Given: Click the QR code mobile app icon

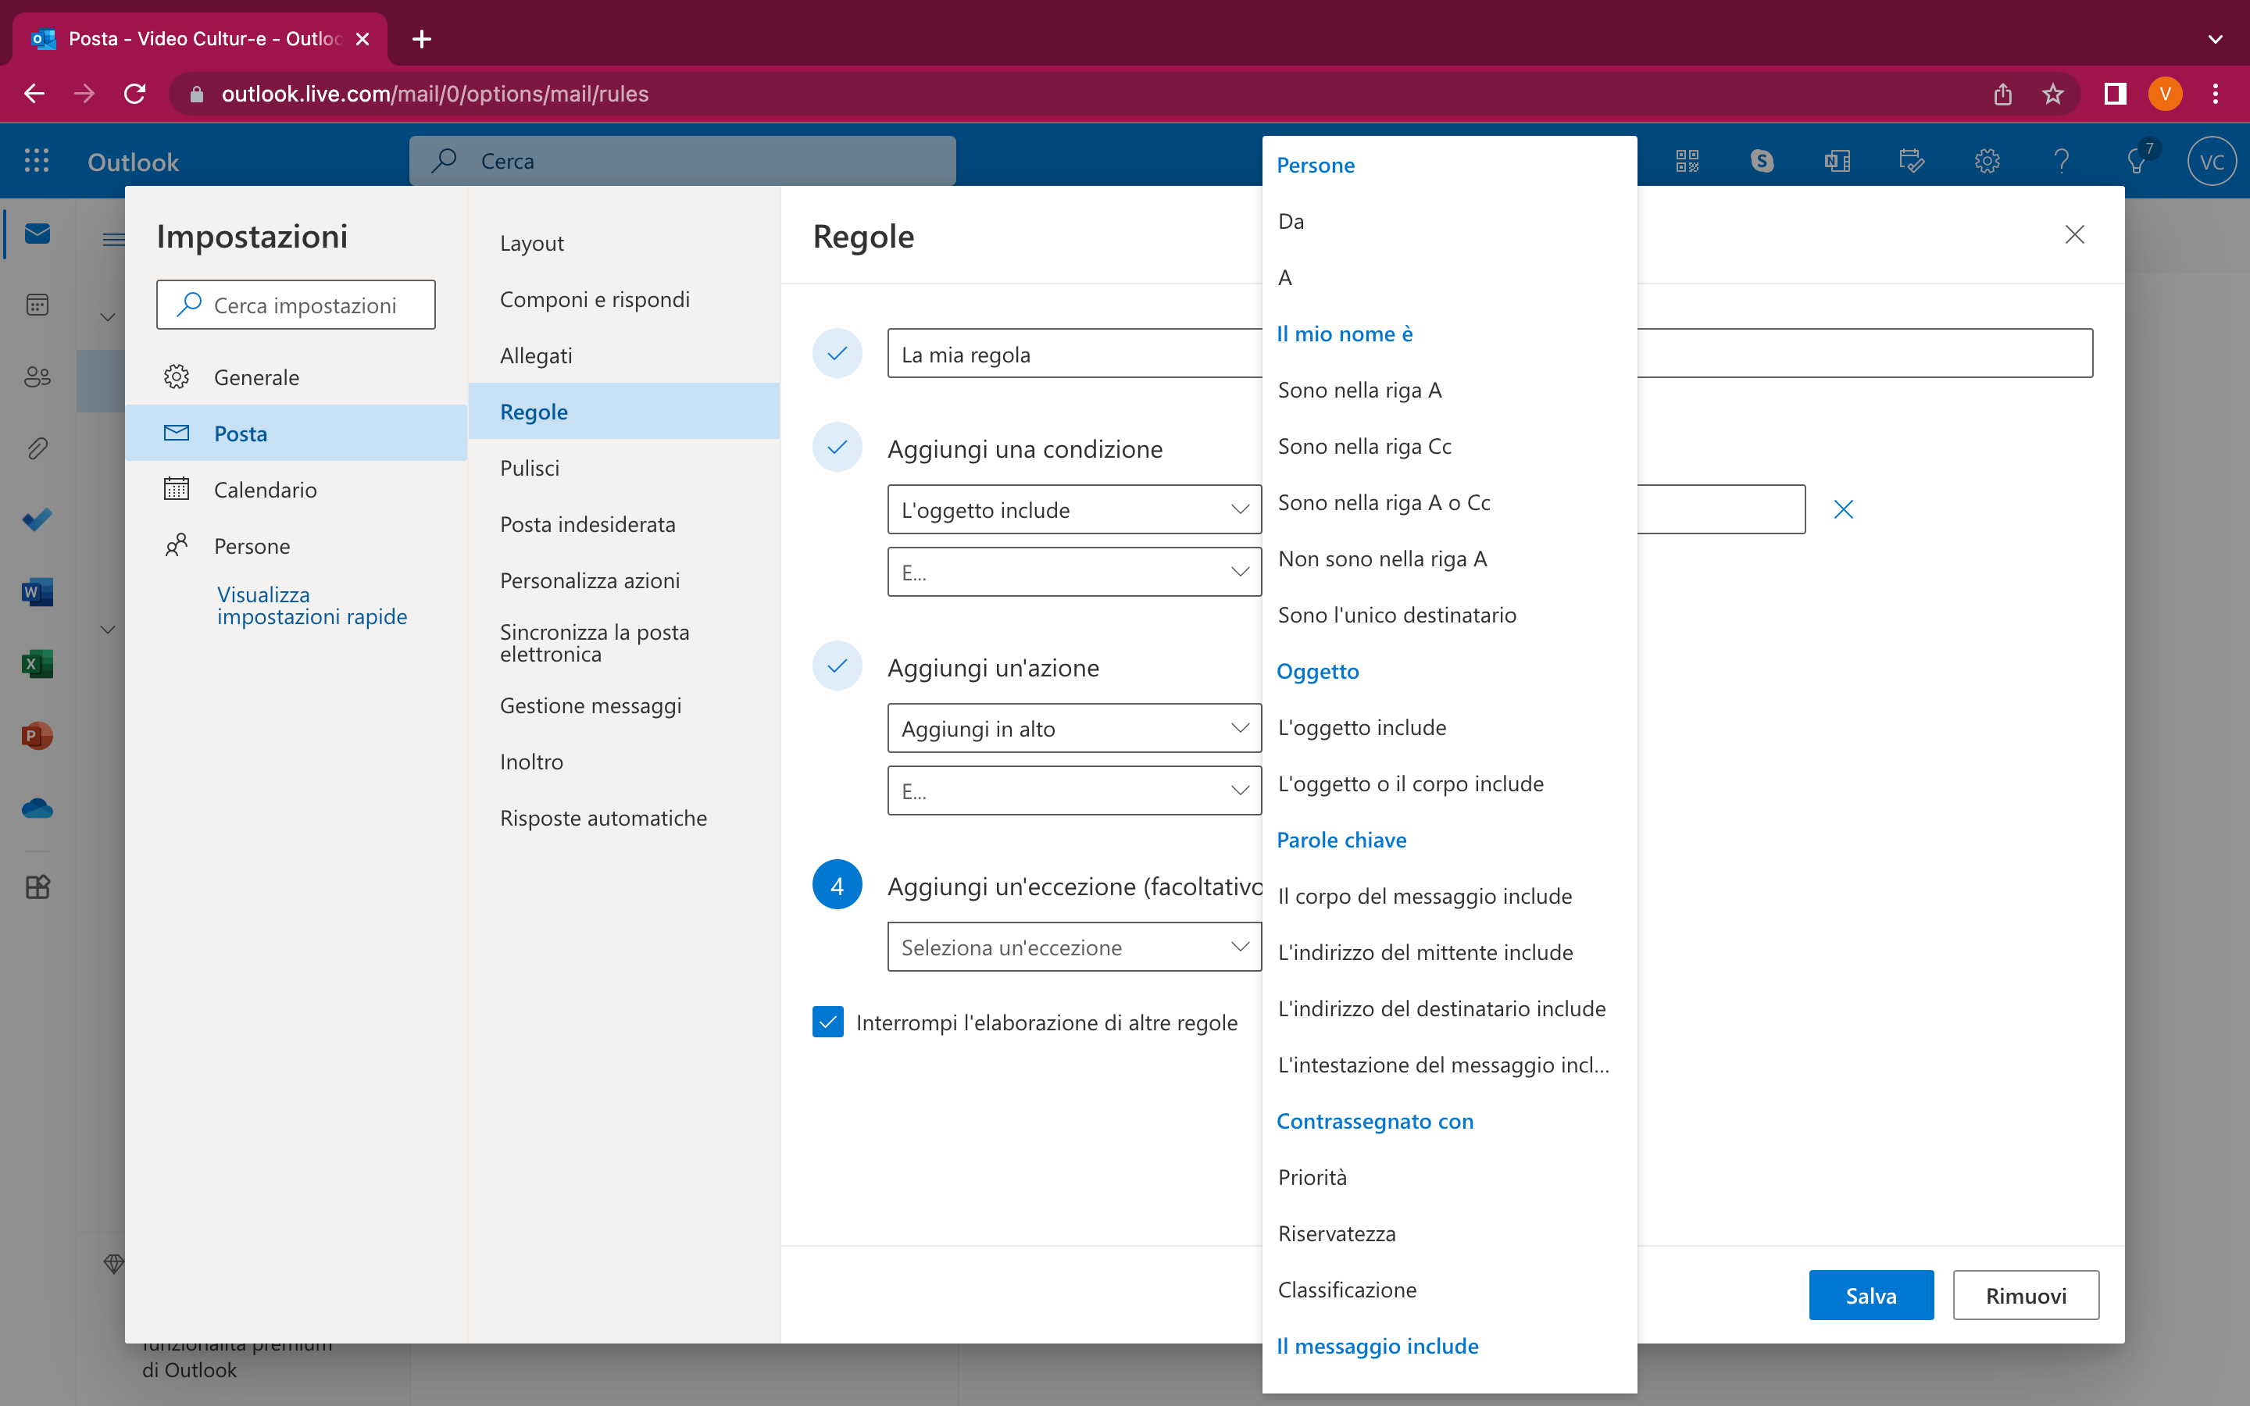Looking at the screenshot, I should point(1687,161).
